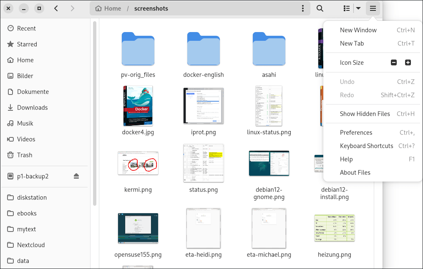Open Keyboard Shortcuts from the menu
The width and height of the screenshot is (423, 269).
click(373, 146)
